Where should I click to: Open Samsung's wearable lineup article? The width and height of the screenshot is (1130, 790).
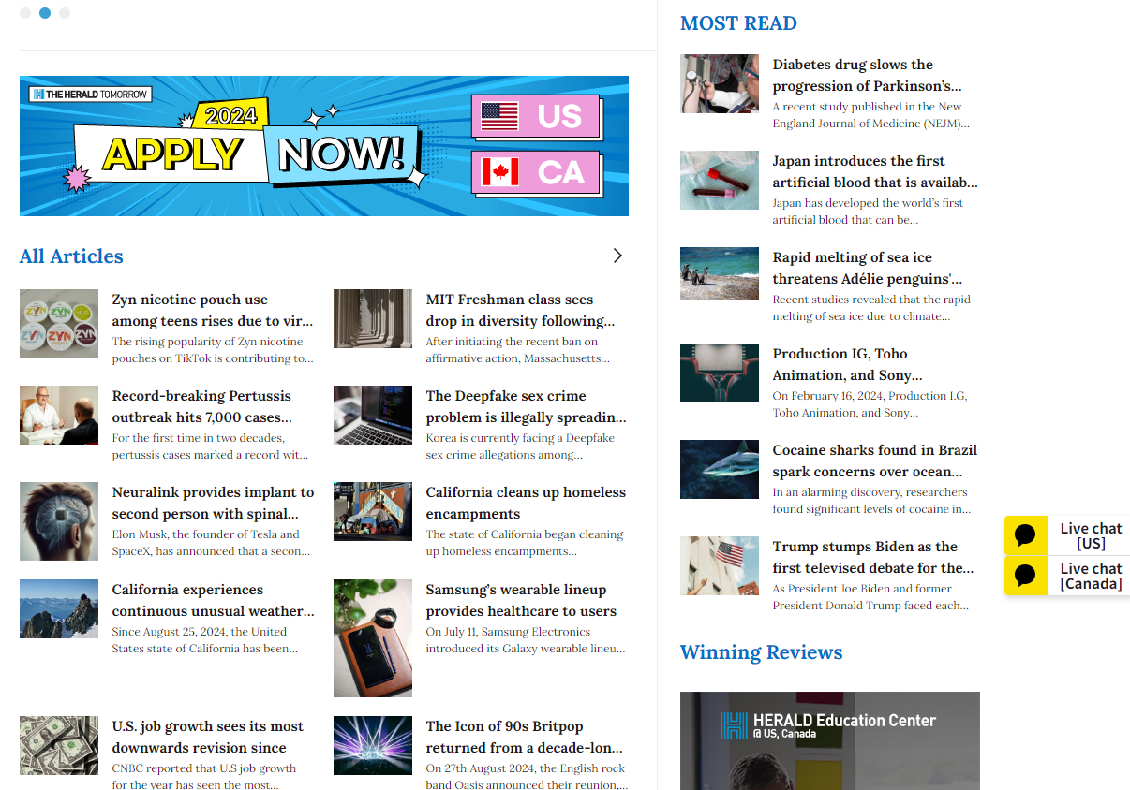(x=522, y=600)
